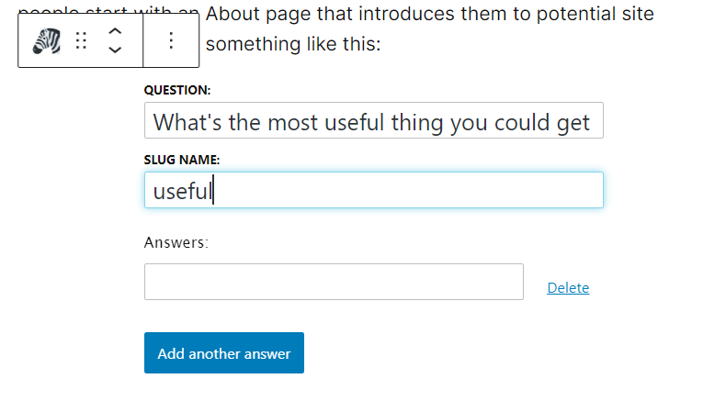Move the block down with the down chevron
This screenshot has width=726, height=401.
point(115,50)
